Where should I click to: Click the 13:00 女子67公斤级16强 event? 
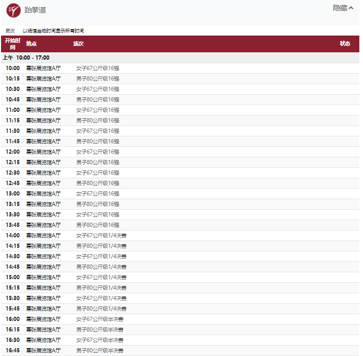pyautogui.click(x=98, y=193)
